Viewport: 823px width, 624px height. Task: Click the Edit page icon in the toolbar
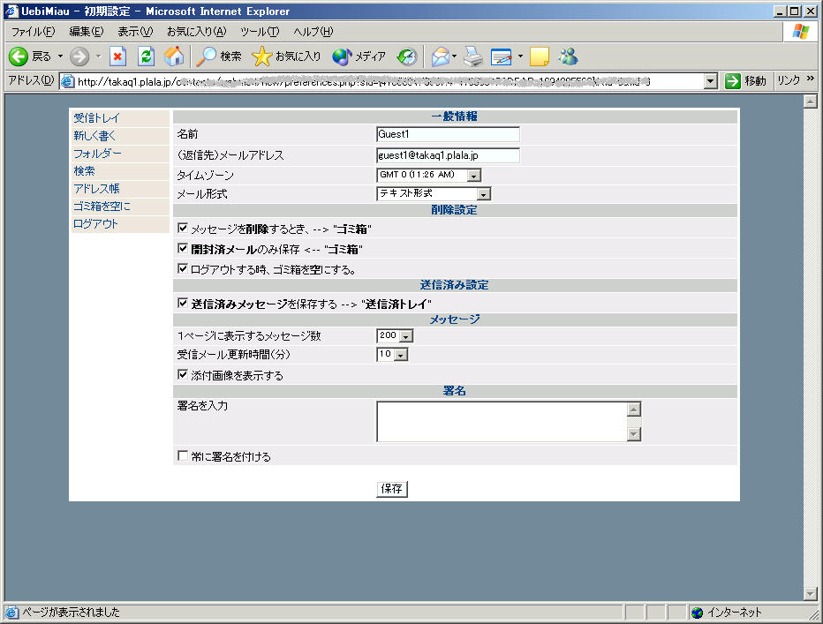click(x=502, y=56)
